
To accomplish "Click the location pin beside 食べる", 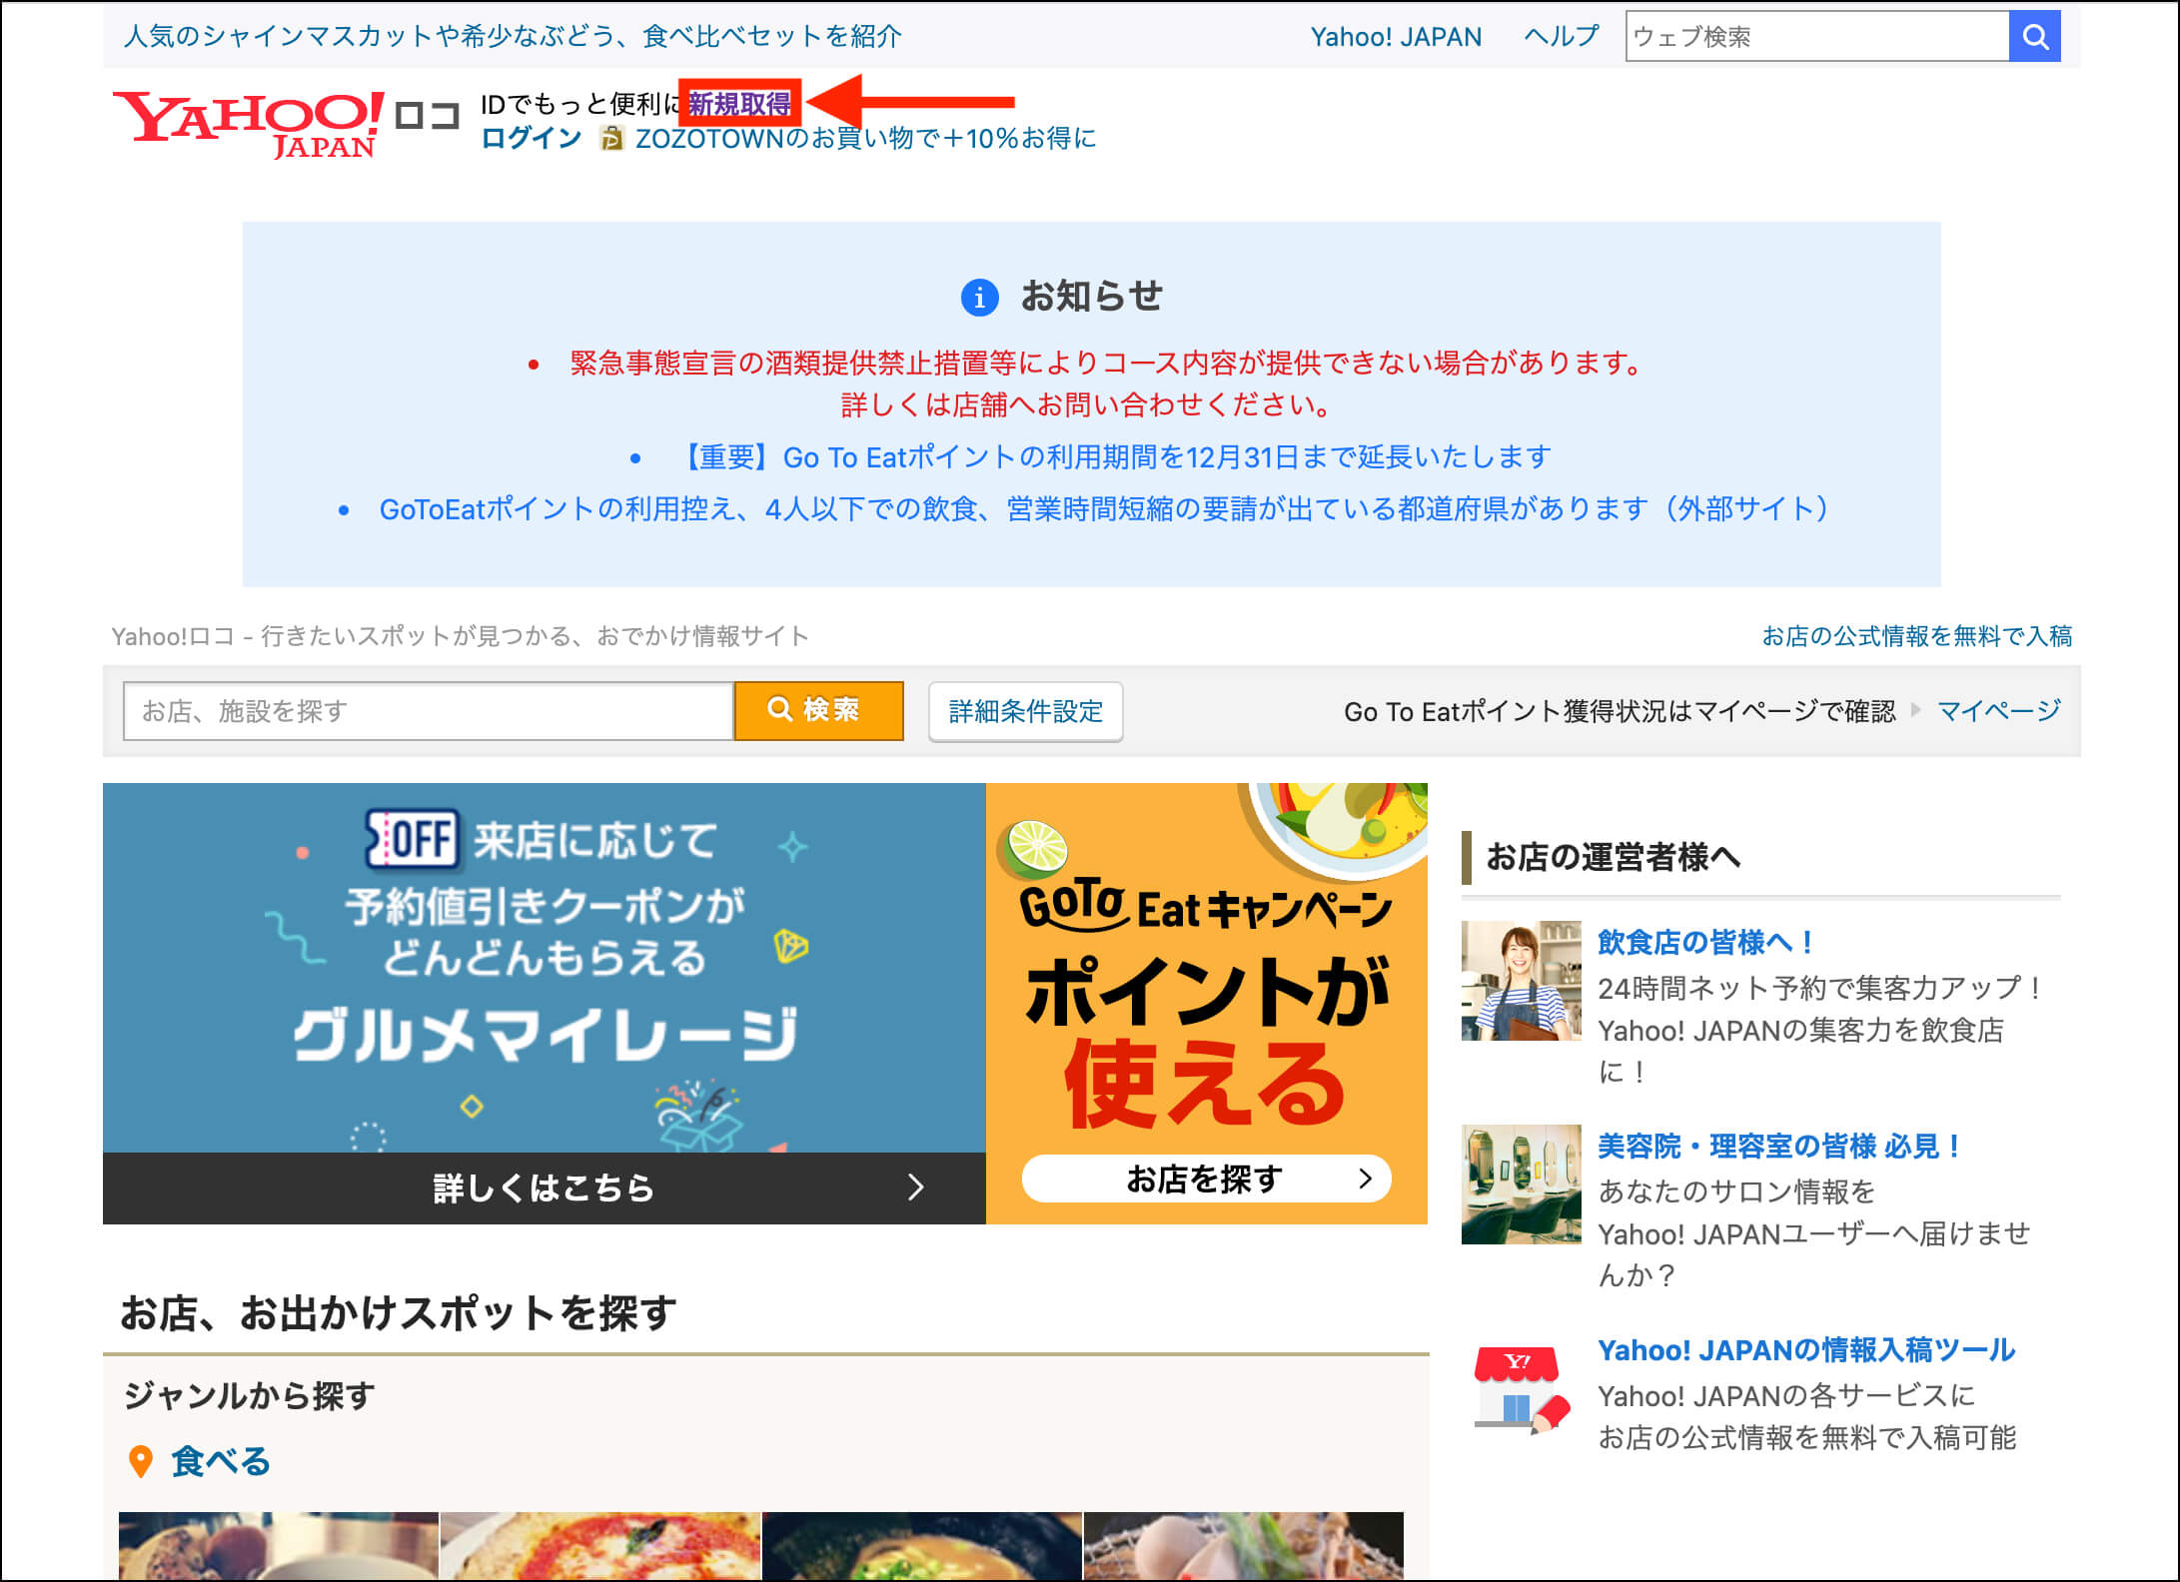I will click(x=141, y=1462).
